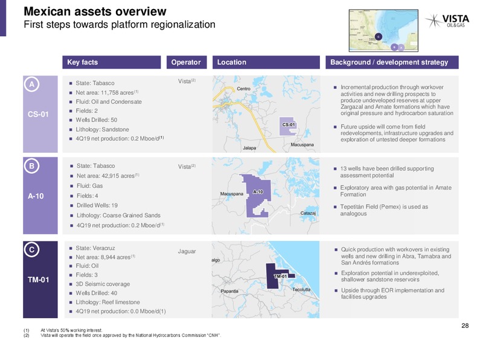Click subtitle 'First steps towards platform regionalization'

tap(120, 25)
